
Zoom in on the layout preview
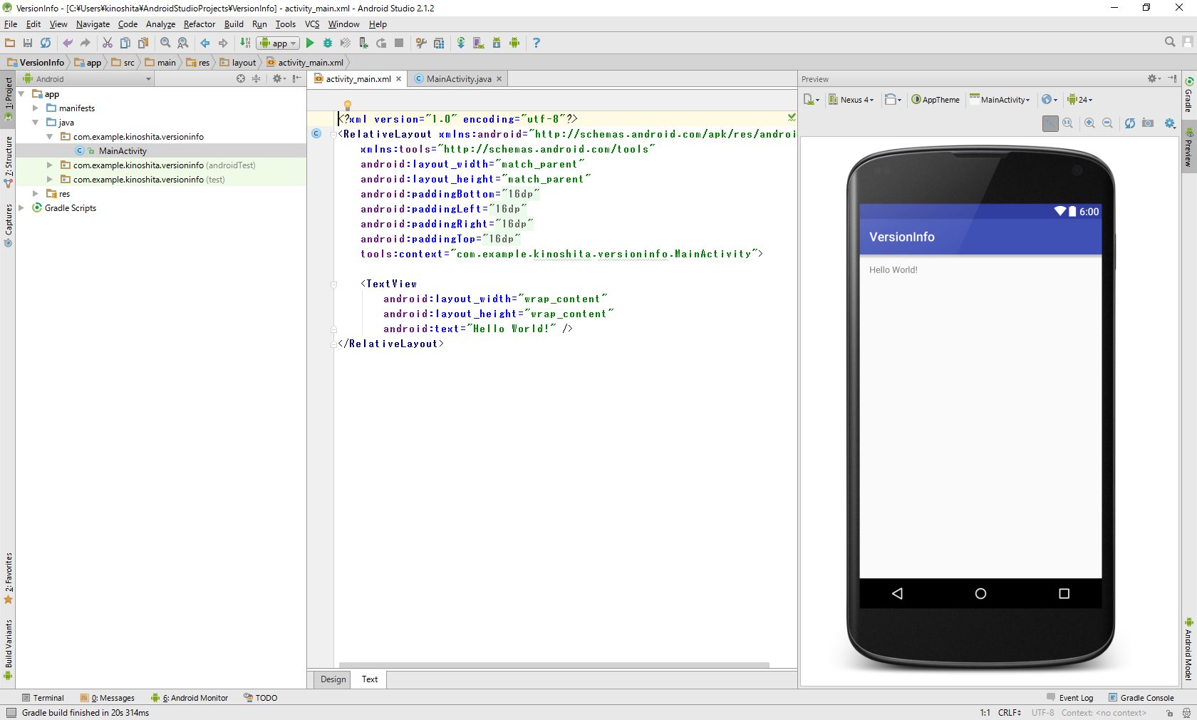[x=1089, y=123]
